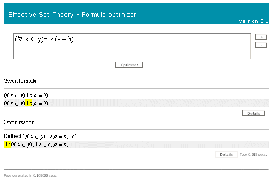
Task: Select the yellow highlighted ∃c in optimized formula
Action: pos(7,144)
